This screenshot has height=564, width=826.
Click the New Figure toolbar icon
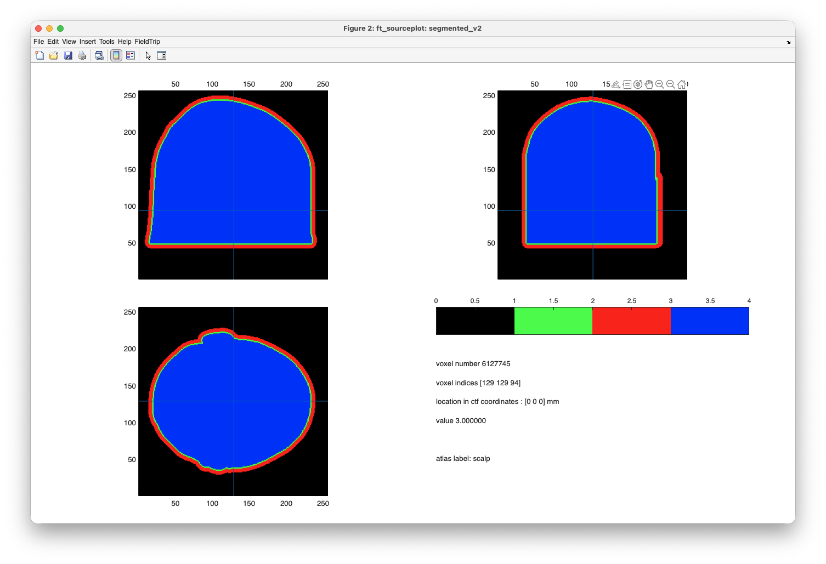[39, 55]
